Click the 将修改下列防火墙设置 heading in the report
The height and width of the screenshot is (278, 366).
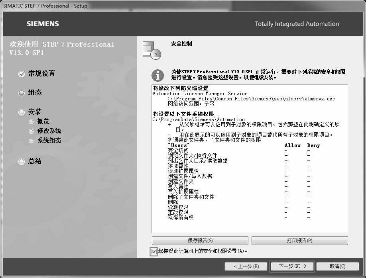181,88
